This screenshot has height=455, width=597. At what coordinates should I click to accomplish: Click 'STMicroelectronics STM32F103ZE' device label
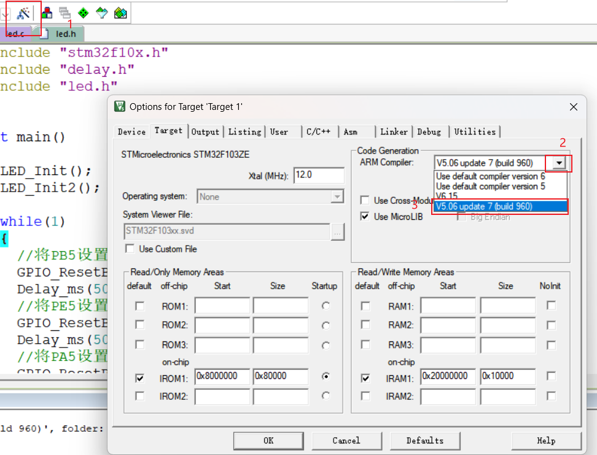(x=185, y=155)
